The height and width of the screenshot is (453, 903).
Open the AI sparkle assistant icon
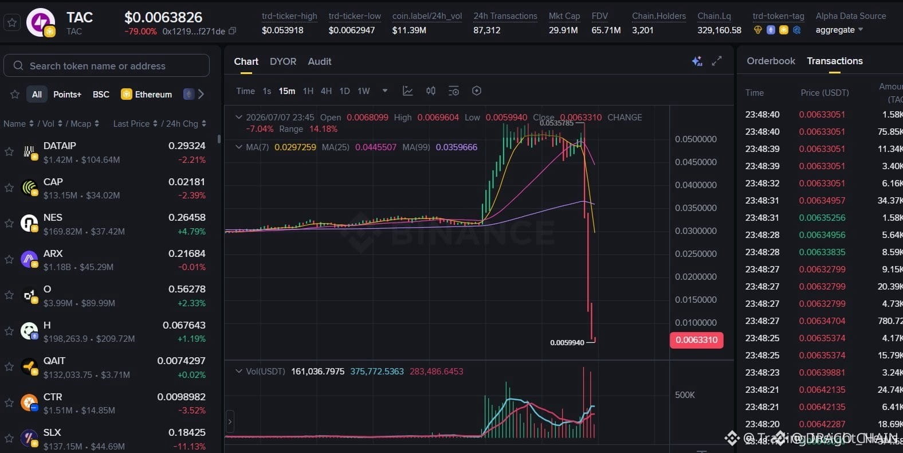(x=697, y=61)
